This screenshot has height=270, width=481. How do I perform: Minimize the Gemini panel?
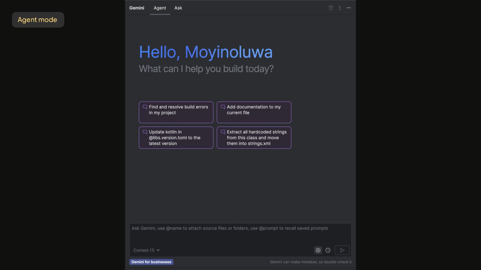pos(348,8)
